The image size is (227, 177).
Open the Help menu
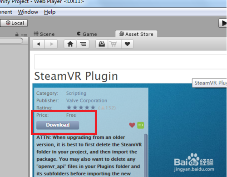pos(50,12)
